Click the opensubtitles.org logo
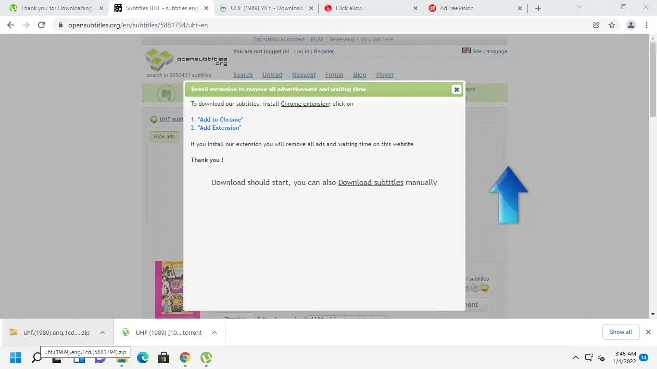The height and width of the screenshot is (369, 657). (x=187, y=59)
